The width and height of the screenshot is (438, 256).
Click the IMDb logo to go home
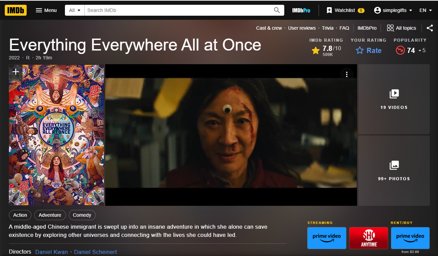pyautogui.click(x=16, y=10)
